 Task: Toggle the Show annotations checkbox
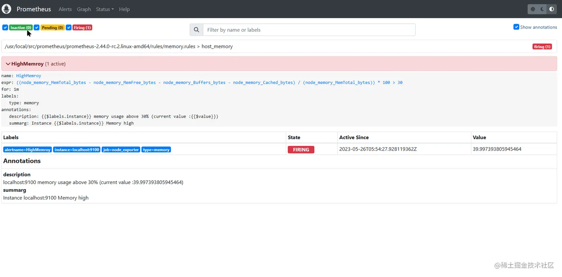(x=516, y=27)
